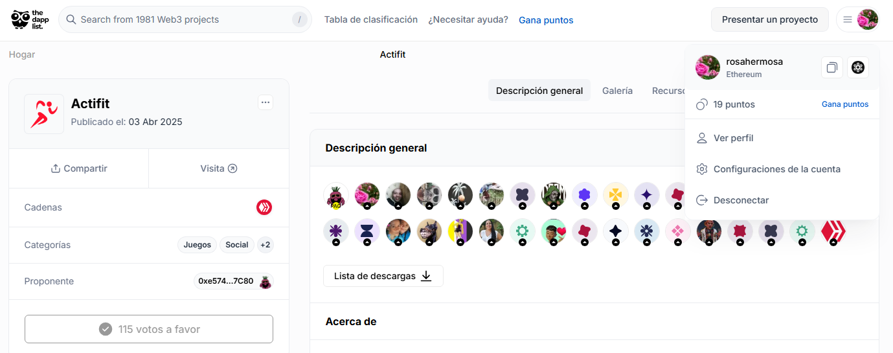This screenshot has width=893, height=353.
Task: Open crimson badge shape voter avatar
Action: click(740, 231)
